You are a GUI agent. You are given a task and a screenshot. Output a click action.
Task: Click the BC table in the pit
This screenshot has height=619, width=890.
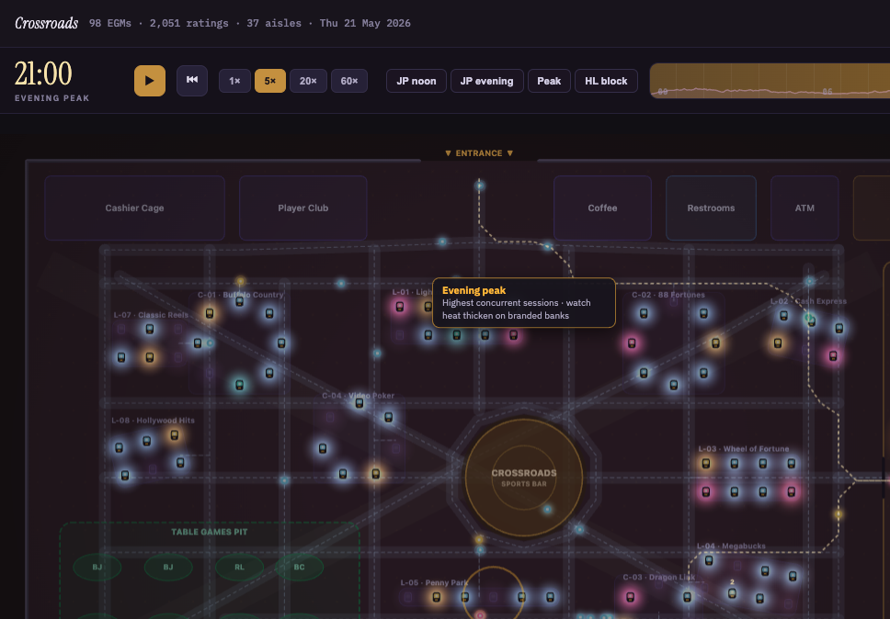click(x=299, y=567)
